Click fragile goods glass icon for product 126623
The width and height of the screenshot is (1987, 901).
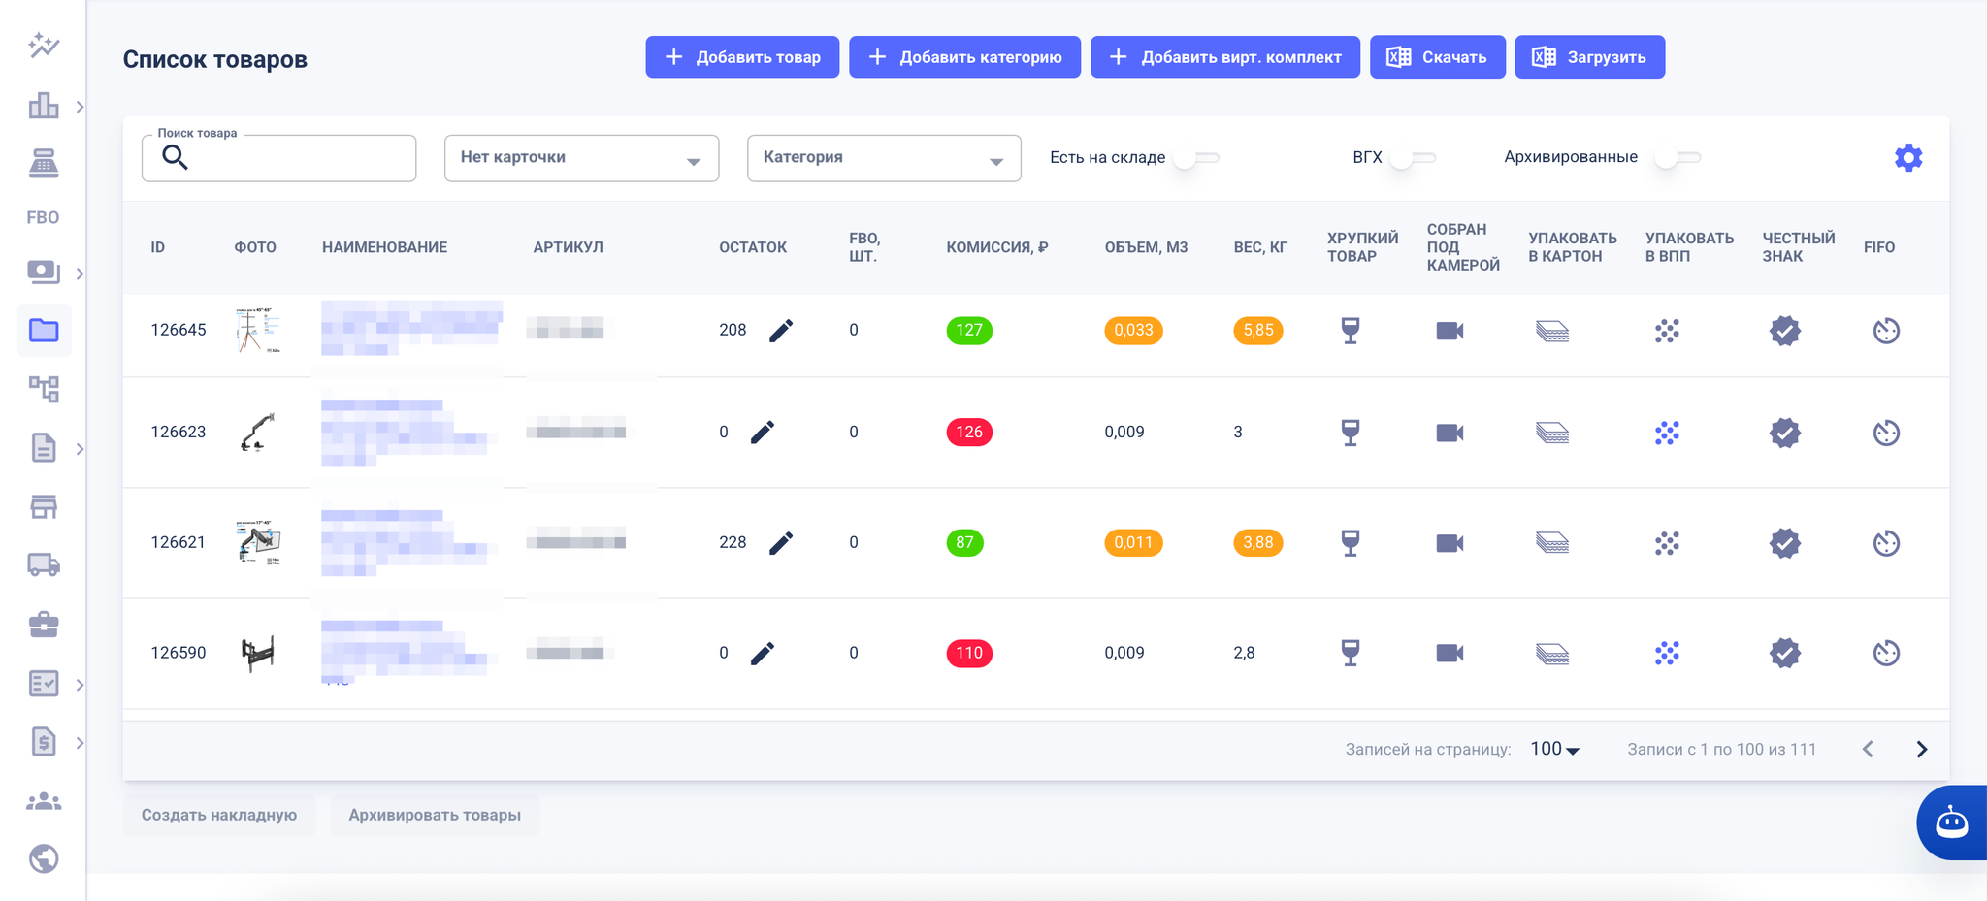(1350, 433)
